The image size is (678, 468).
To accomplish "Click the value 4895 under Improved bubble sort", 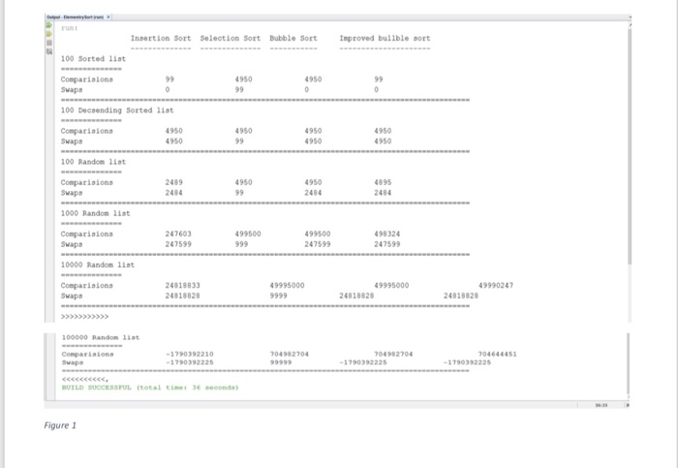I will 383,182.
